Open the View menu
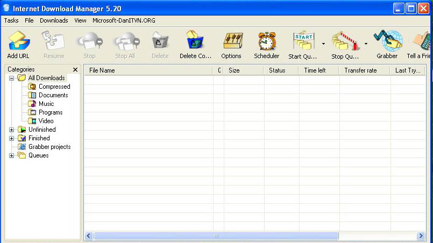433x243 pixels. (x=80, y=20)
